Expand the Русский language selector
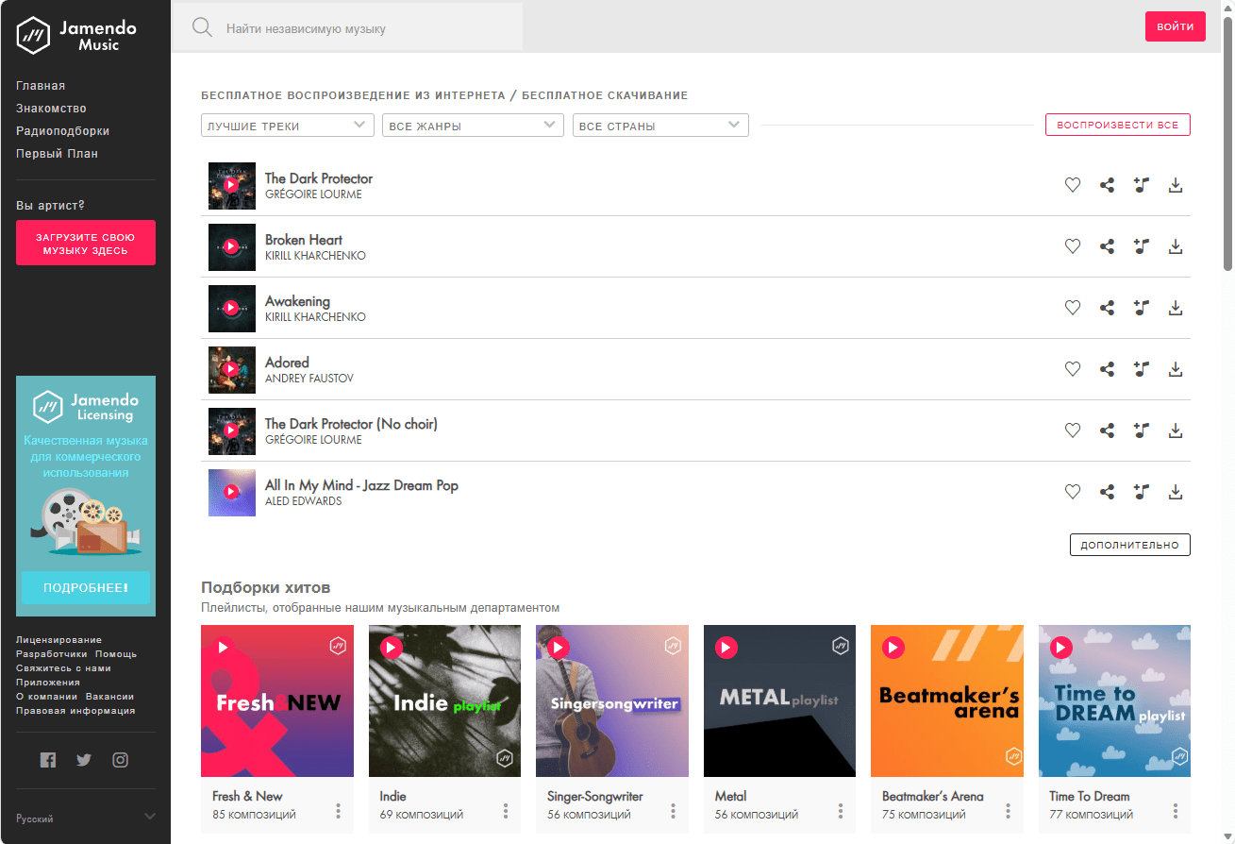Viewport: 1235px width, 844px height. click(86, 819)
